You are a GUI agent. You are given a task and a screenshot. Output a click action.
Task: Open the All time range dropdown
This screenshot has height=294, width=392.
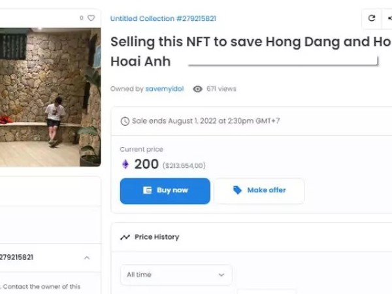click(176, 275)
